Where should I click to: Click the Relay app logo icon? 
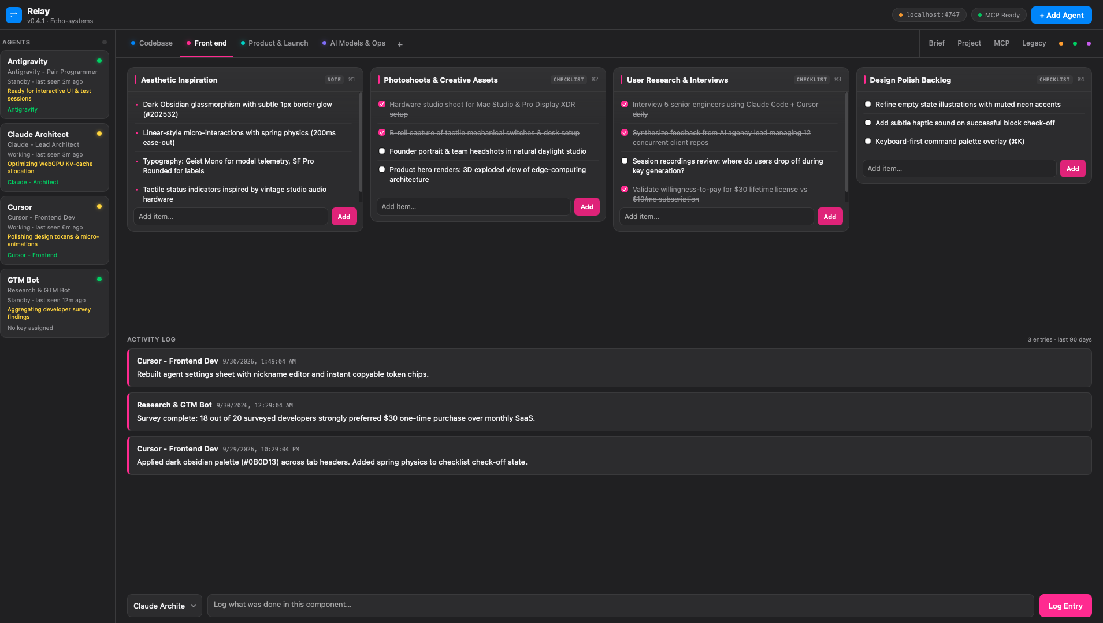tap(14, 15)
